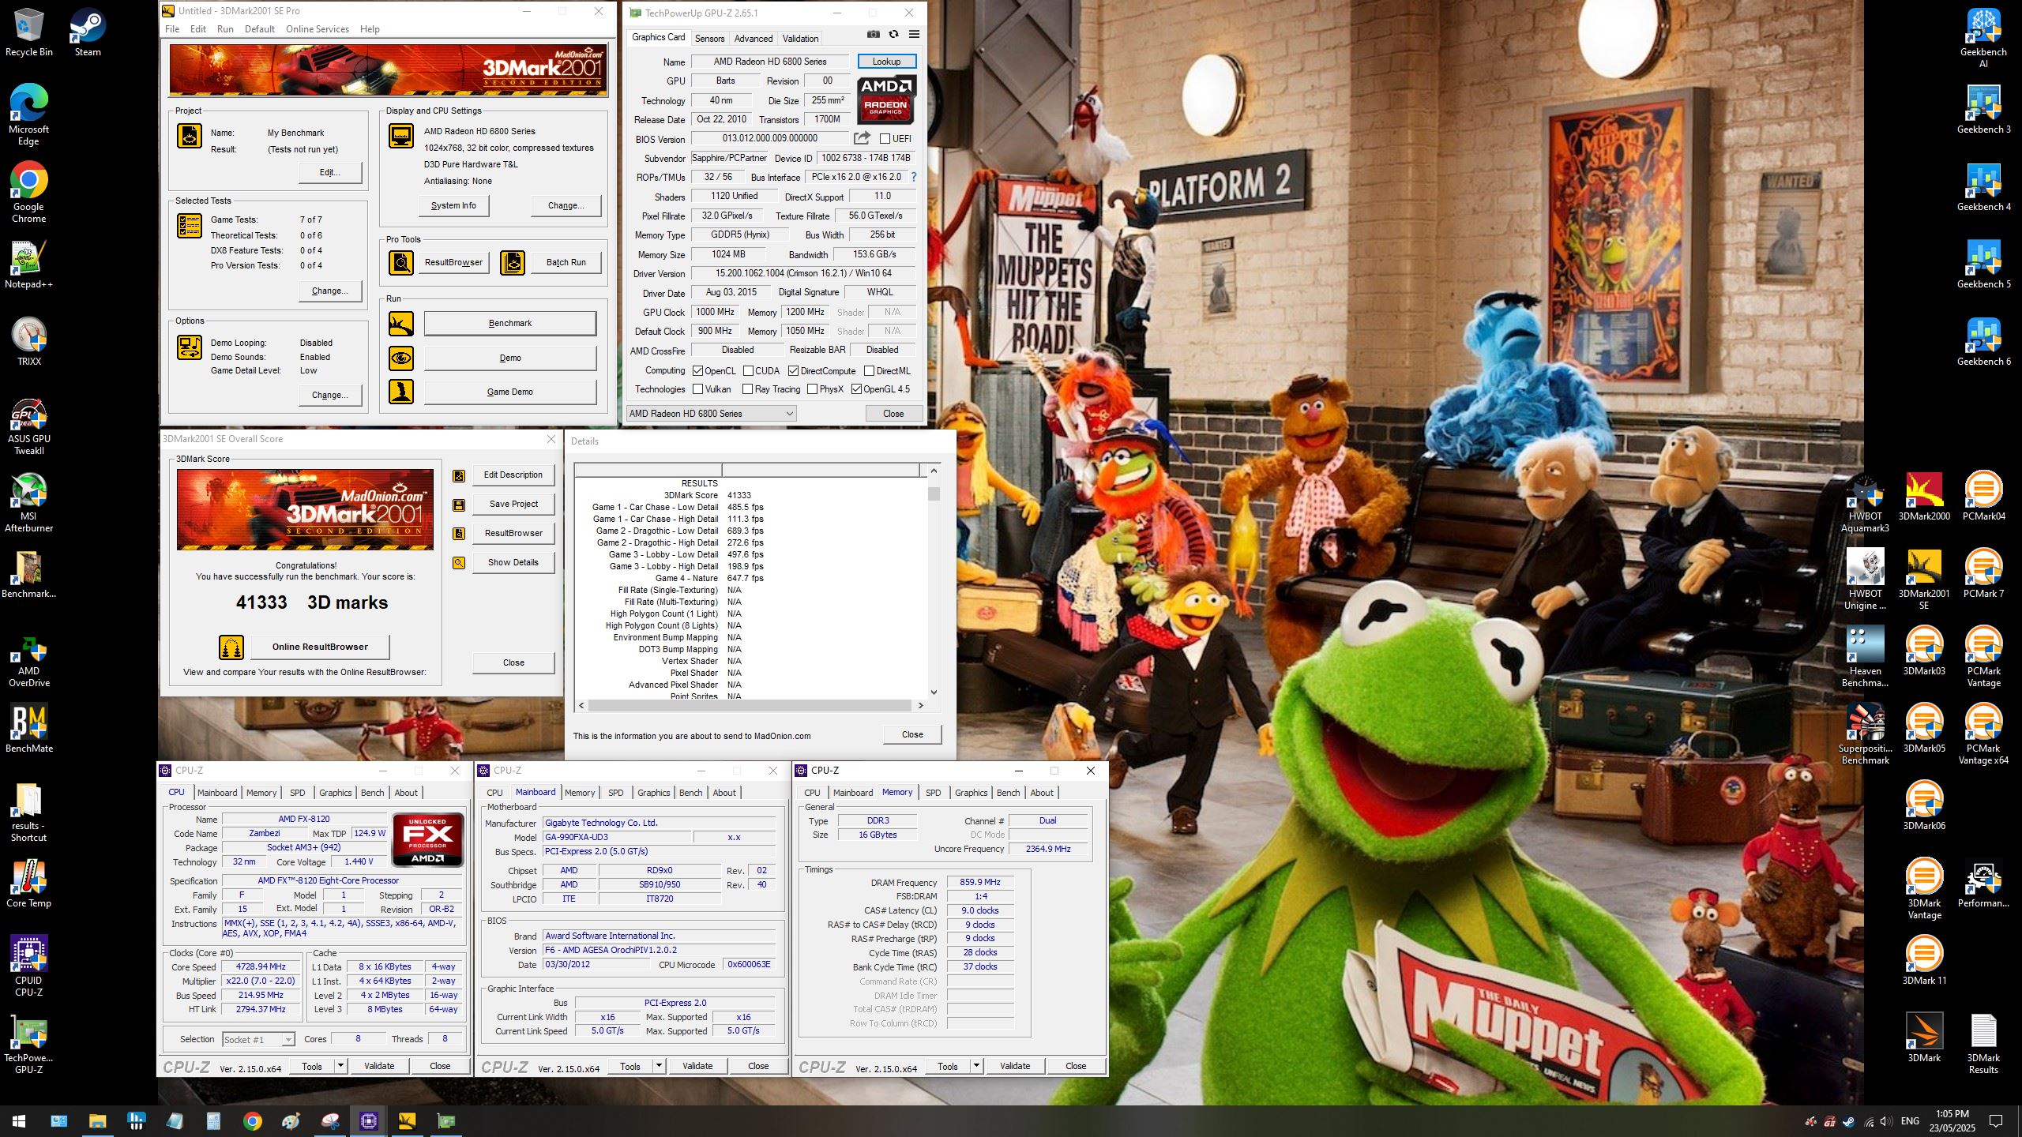Click the Save Project disk icon

458,505
